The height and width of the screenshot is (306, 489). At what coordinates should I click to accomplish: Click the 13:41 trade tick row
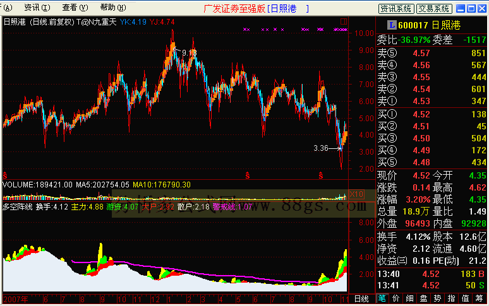[x=431, y=285]
